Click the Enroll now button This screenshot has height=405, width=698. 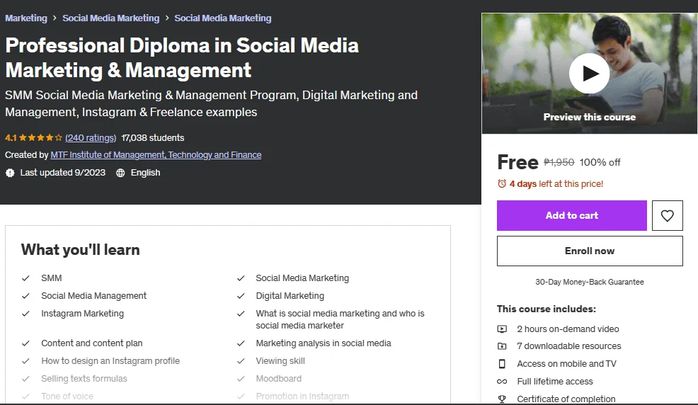[590, 251]
